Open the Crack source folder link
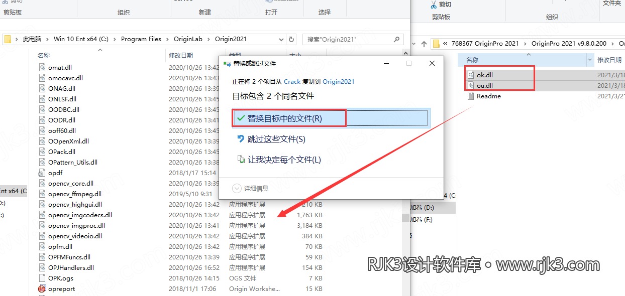Viewport: 625px width, 296px height. coord(292,81)
